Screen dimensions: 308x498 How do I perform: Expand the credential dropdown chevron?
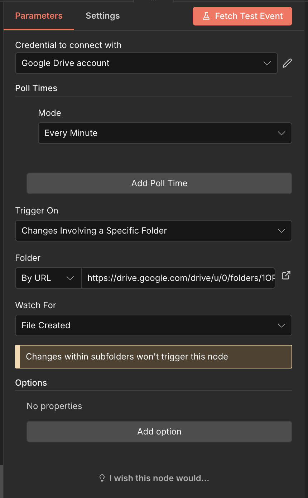267,63
